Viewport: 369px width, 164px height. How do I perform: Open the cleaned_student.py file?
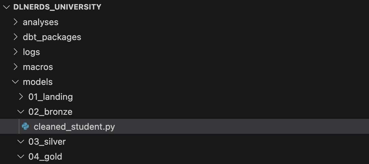point(74,127)
